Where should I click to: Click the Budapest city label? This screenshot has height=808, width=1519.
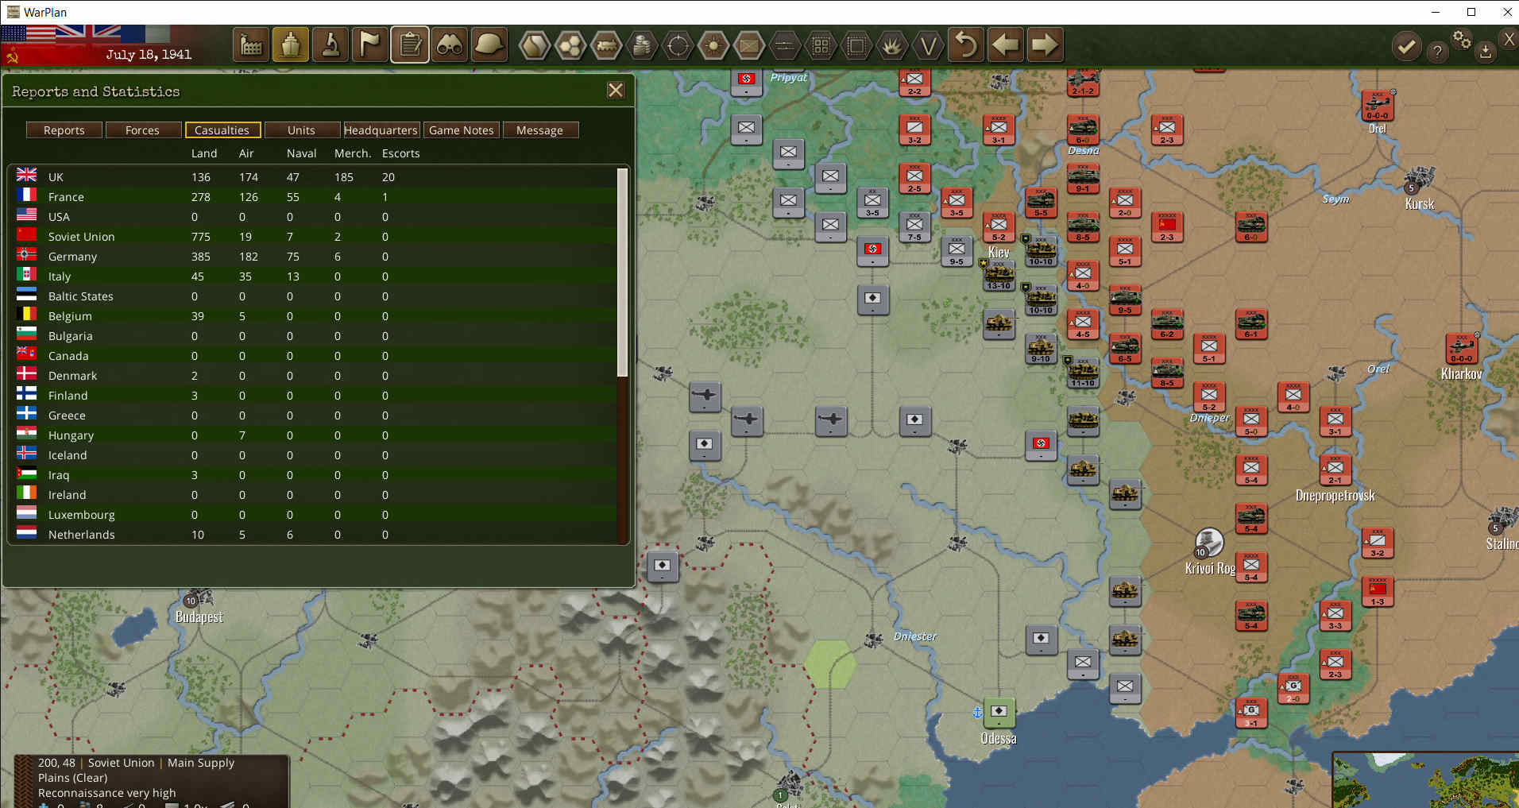199,617
